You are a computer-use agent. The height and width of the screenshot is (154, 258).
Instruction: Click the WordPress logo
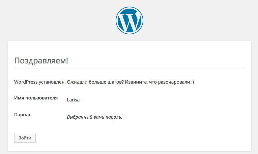click(x=129, y=21)
